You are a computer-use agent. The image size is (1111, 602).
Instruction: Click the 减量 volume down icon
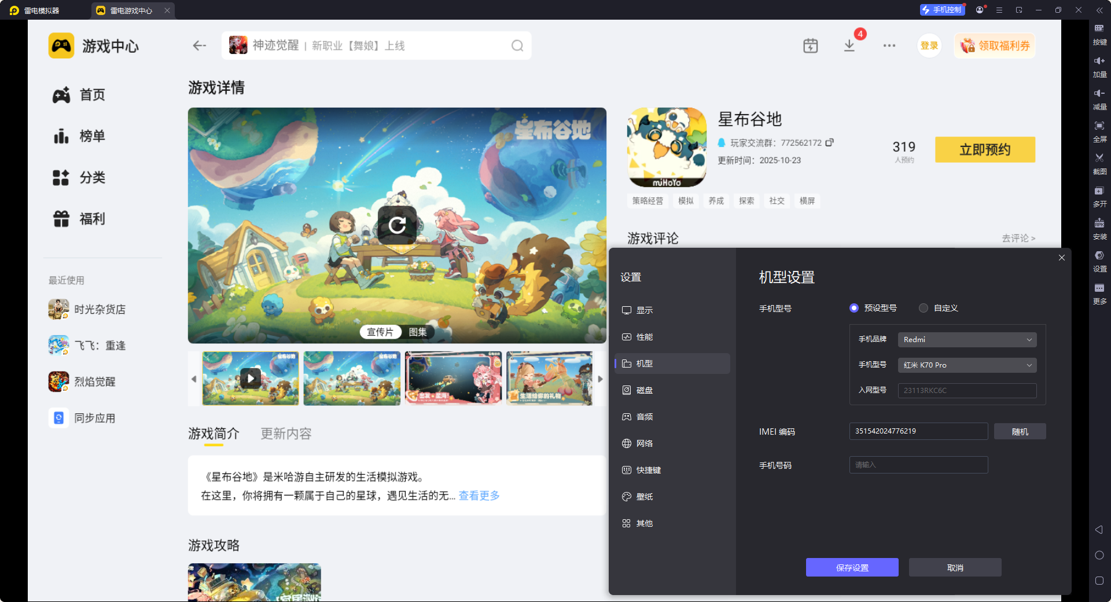pyautogui.click(x=1099, y=98)
